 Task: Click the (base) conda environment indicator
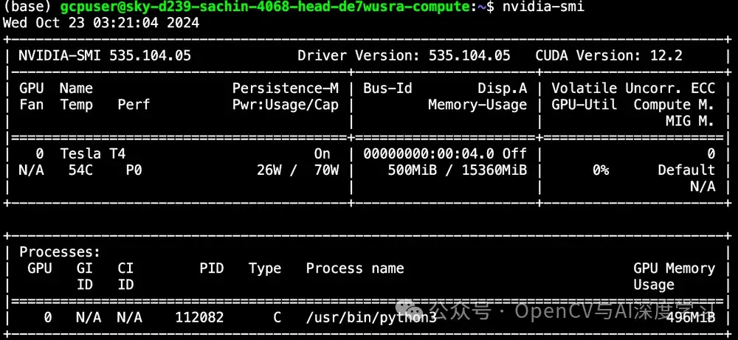[x=27, y=7]
